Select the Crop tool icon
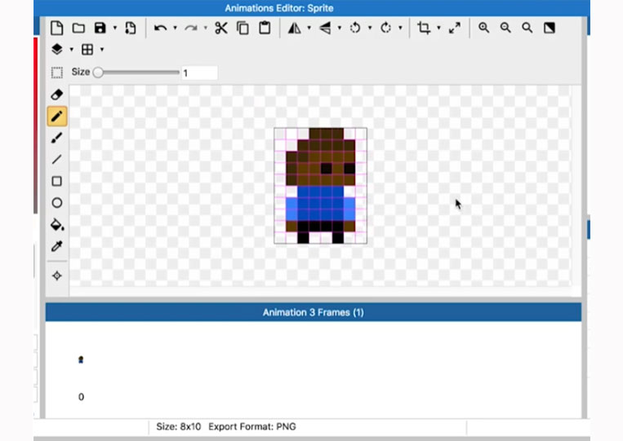623x441 pixels. (424, 29)
